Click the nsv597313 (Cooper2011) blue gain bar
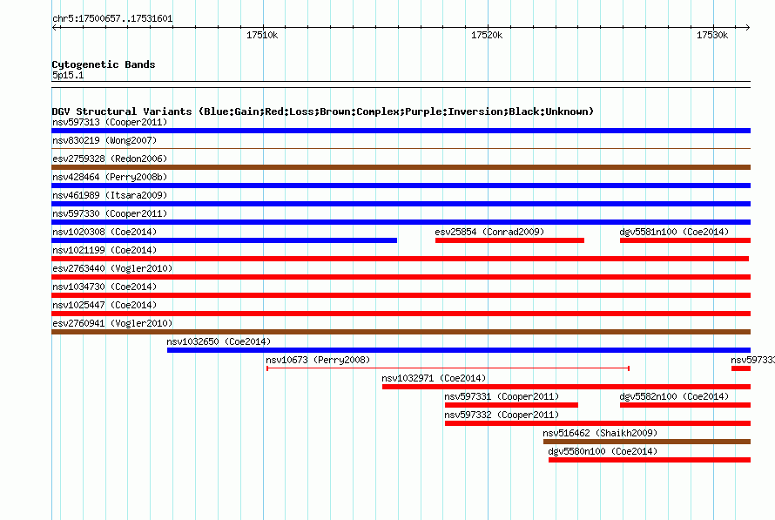 (401, 131)
